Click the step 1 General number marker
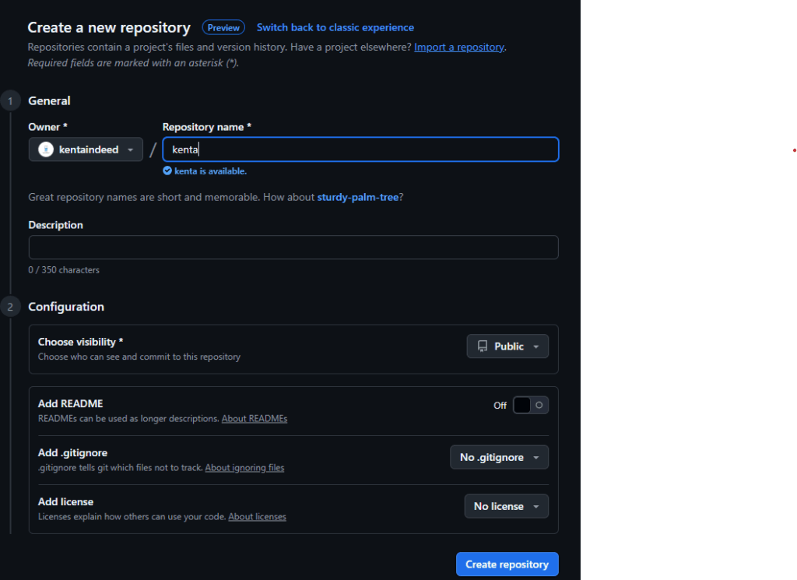 11,100
